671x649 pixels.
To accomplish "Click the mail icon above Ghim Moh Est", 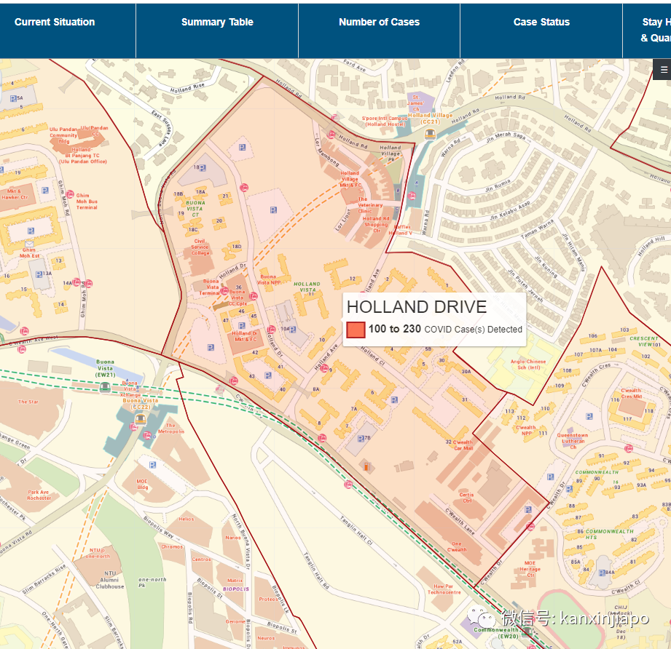I will 29,244.
